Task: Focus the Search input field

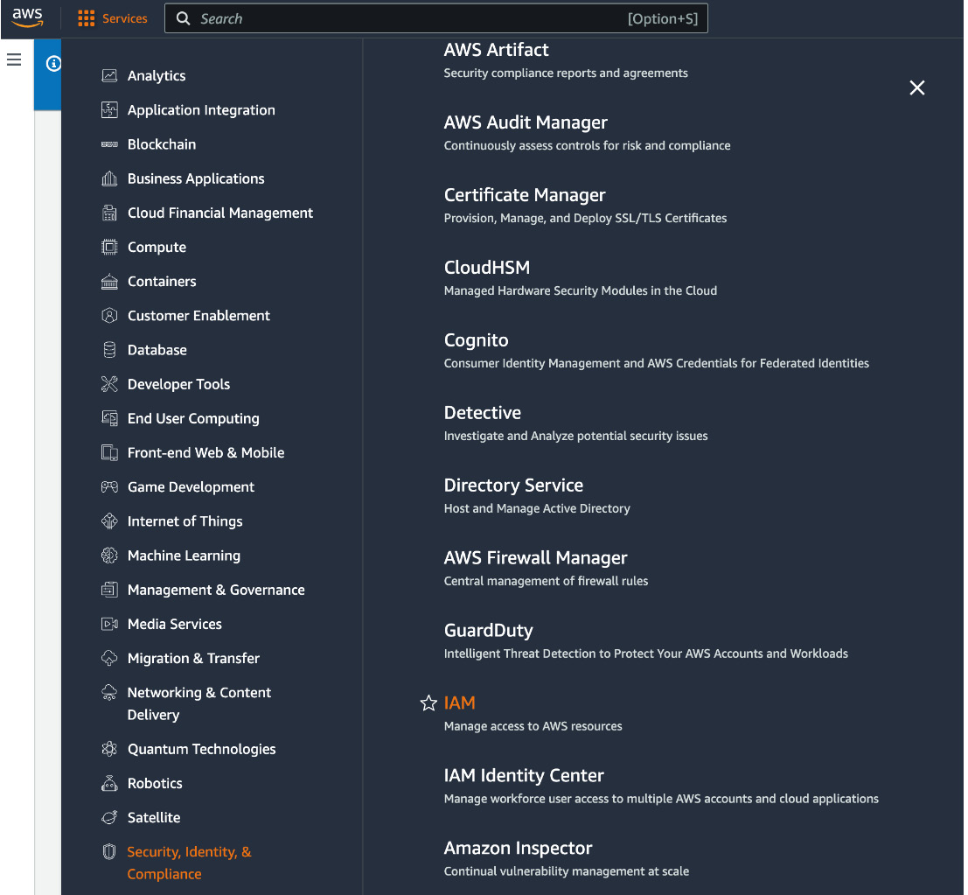Action: pyautogui.click(x=435, y=18)
